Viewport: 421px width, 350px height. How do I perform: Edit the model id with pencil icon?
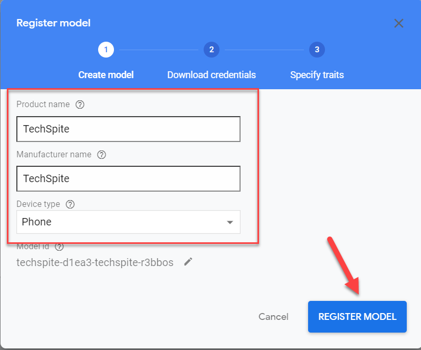click(188, 262)
